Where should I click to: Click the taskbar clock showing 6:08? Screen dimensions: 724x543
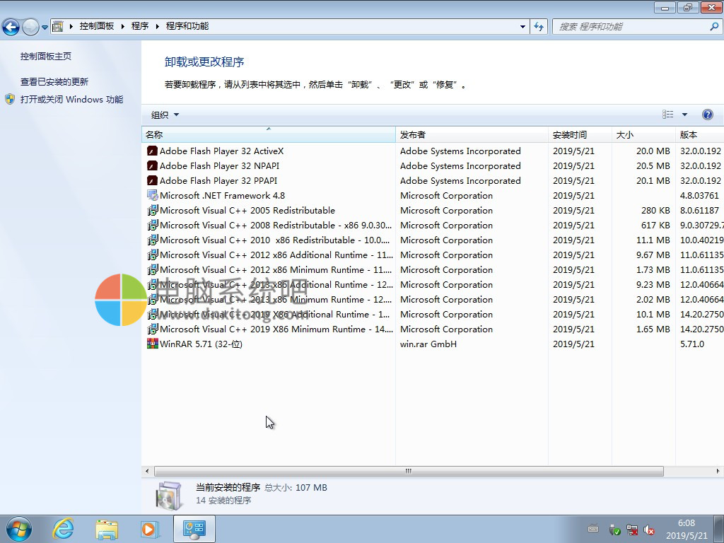(686, 529)
